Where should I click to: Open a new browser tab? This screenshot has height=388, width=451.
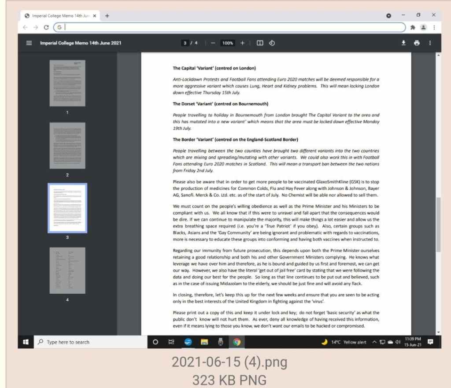pyautogui.click(x=107, y=15)
